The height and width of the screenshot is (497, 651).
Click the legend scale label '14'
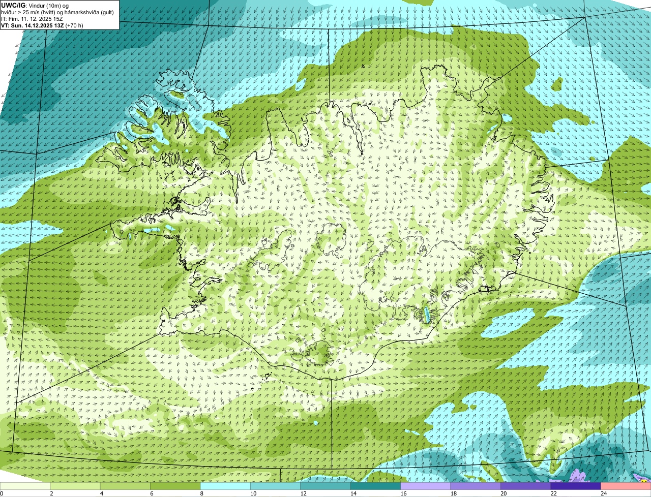[x=353, y=493]
